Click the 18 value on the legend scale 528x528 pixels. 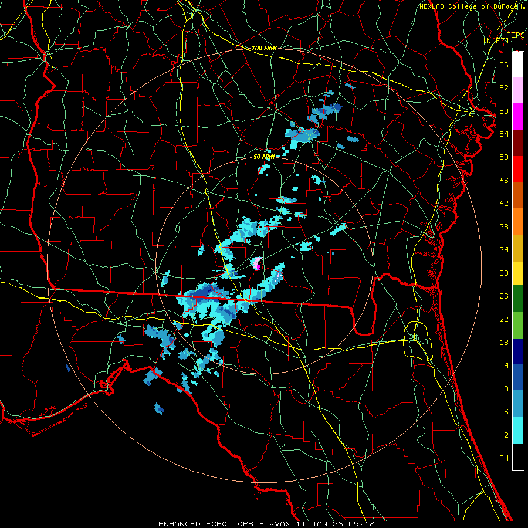[x=504, y=343]
